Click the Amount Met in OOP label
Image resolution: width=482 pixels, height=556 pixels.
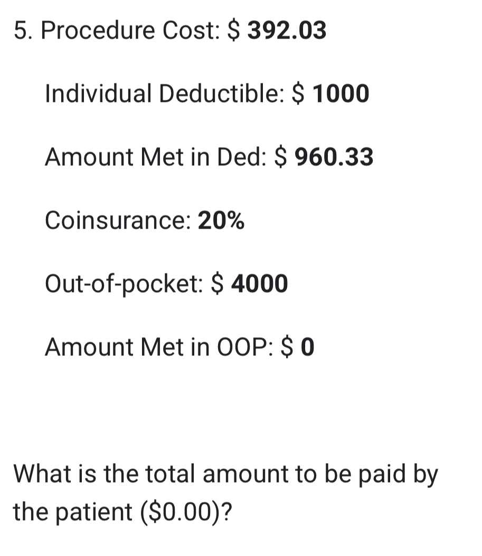pyautogui.click(x=159, y=347)
